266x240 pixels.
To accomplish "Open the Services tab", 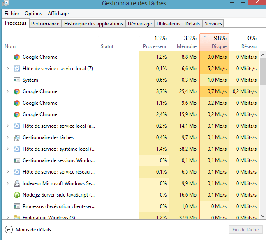I will [213, 24].
